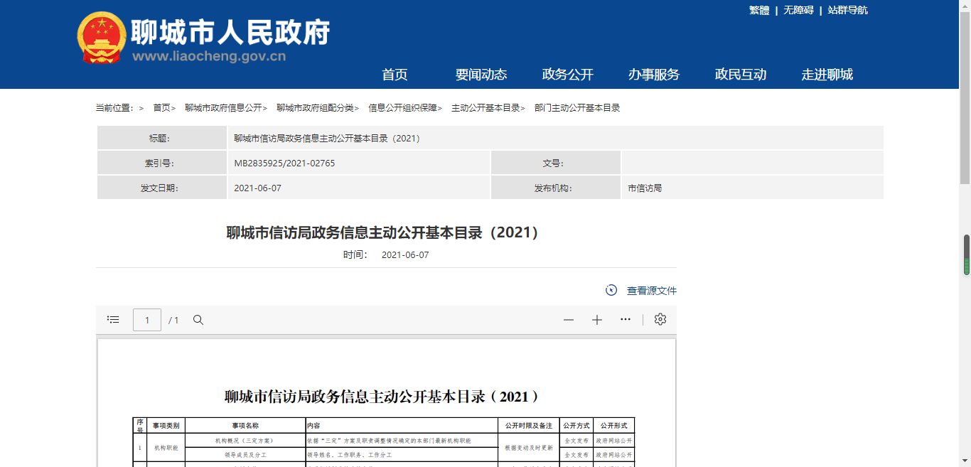Visit the 走进聊城 section
971x467 pixels.
(827, 75)
